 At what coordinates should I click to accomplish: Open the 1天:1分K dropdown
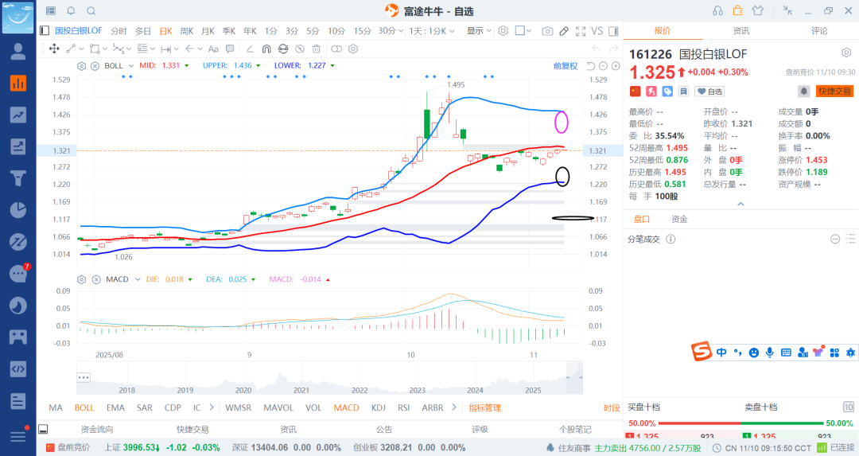[432, 31]
